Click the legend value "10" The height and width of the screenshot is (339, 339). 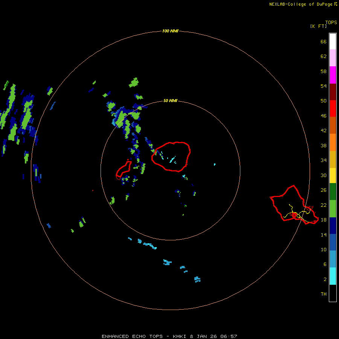pos(324,250)
